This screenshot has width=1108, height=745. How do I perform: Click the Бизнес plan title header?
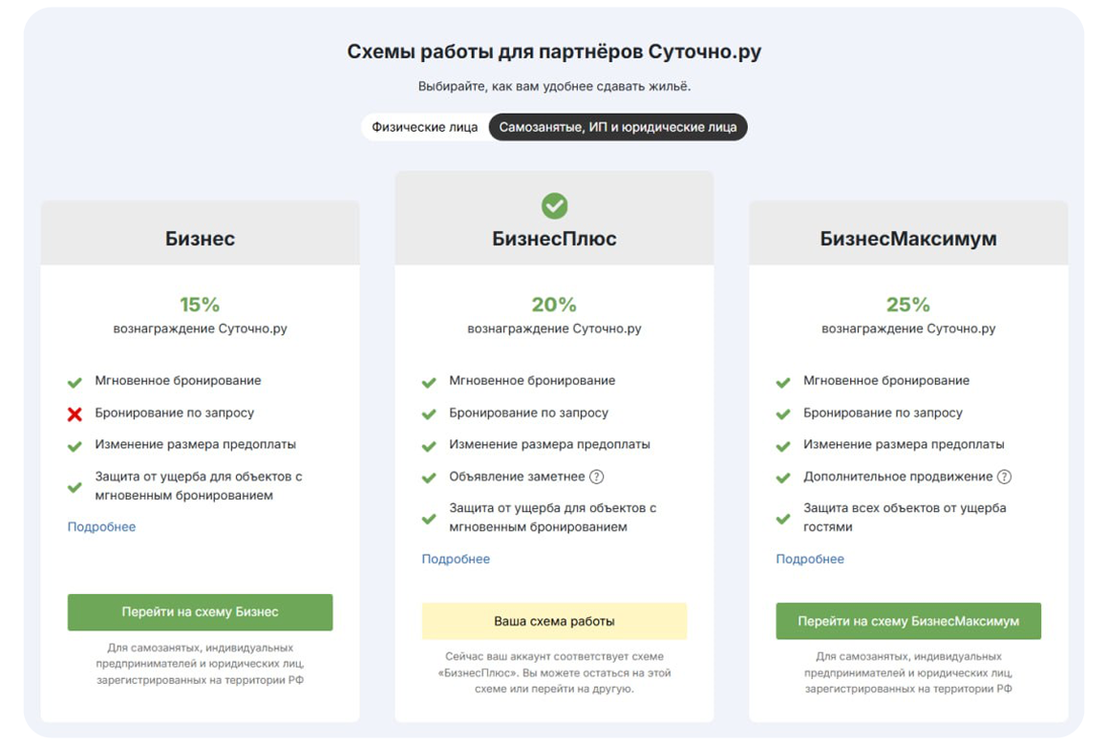[x=200, y=239]
